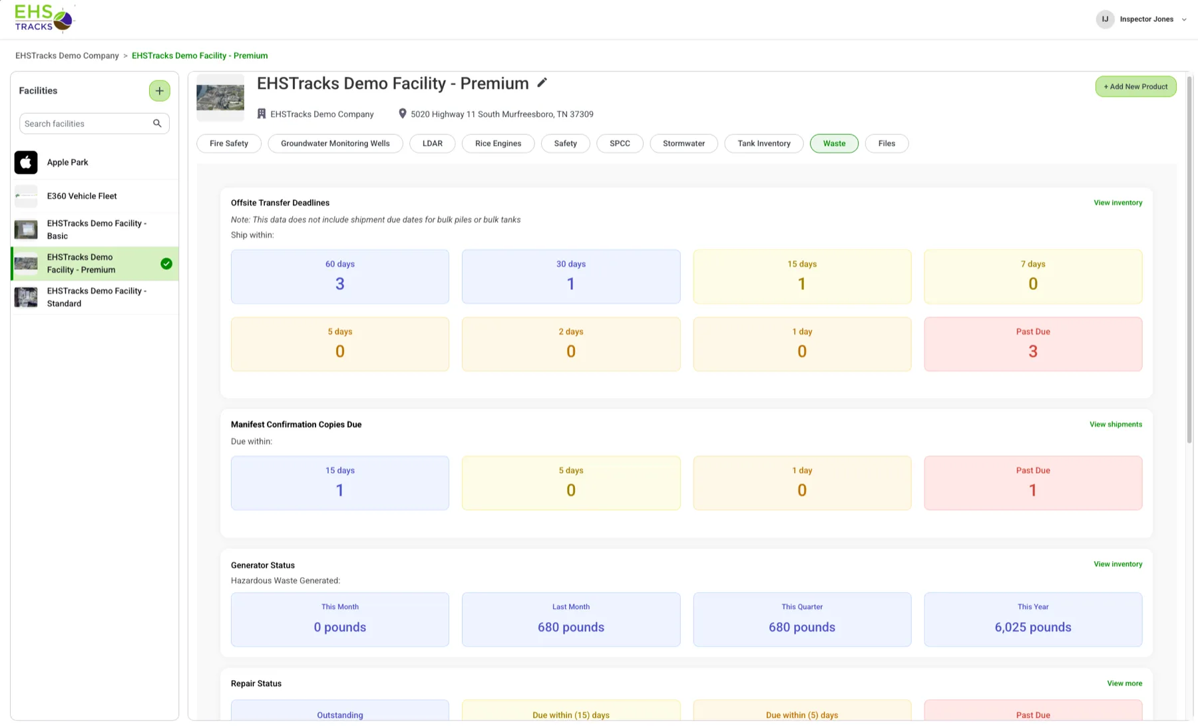Click the pencil edit icon beside facility title
The width and height of the screenshot is (1198, 728).
pos(542,82)
